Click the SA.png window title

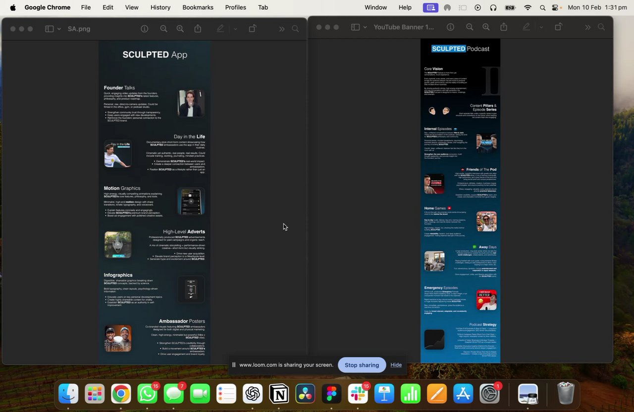click(x=79, y=29)
